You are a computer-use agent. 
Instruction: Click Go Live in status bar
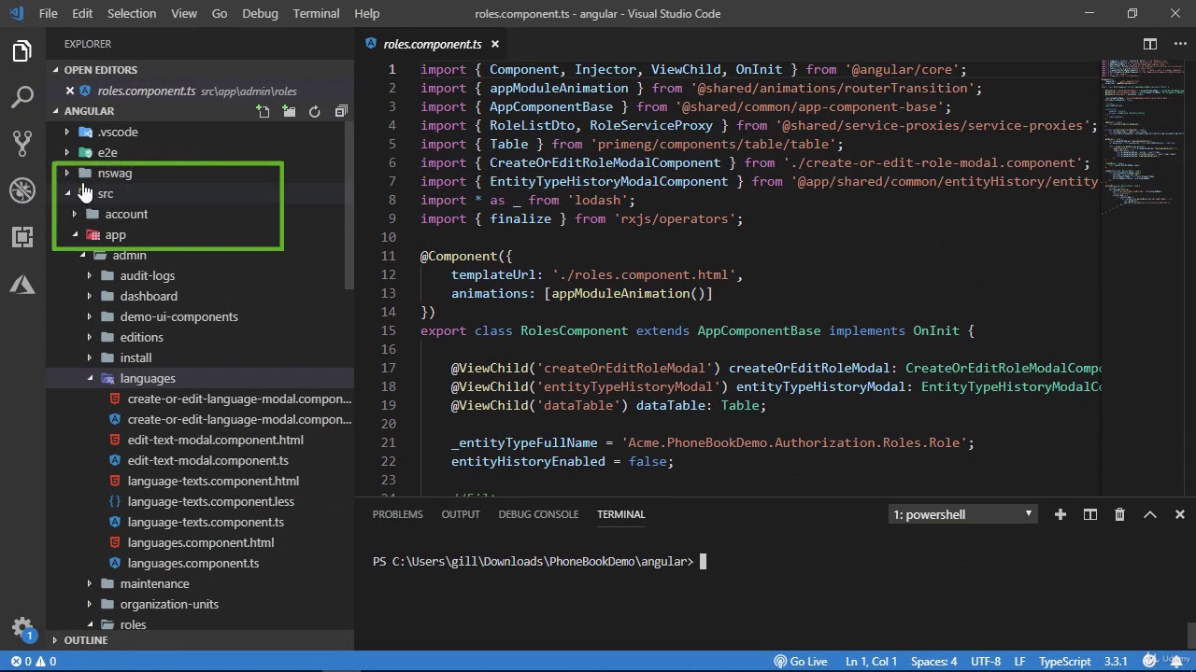coord(800,661)
